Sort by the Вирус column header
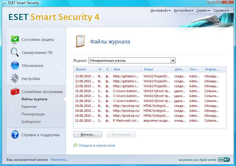 point(157,69)
